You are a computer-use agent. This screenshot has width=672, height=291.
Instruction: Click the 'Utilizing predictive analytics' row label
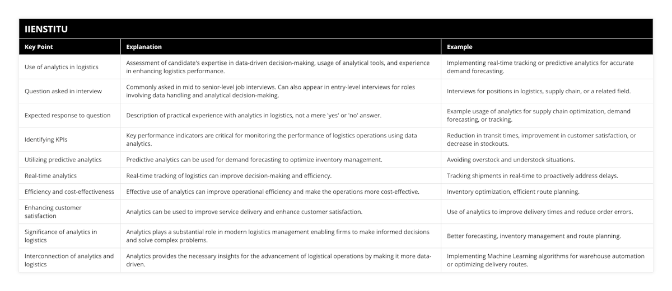click(x=63, y=160)
